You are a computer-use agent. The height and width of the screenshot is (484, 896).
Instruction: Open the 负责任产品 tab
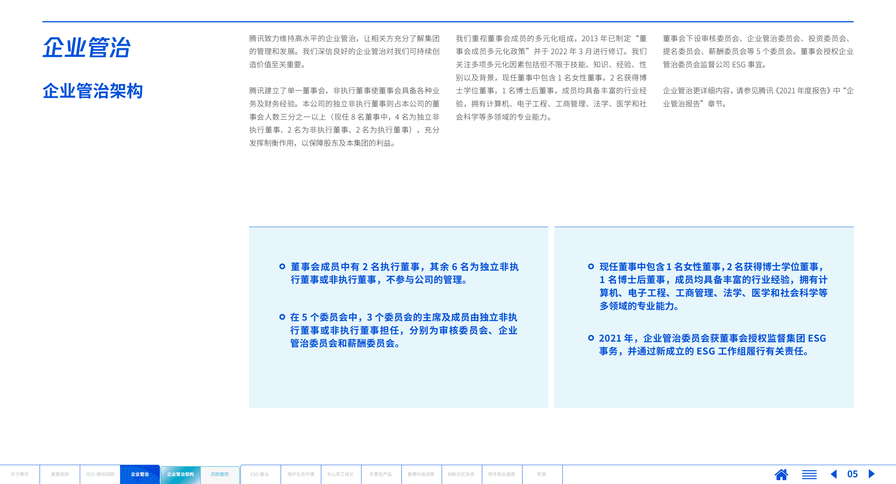coord(381,474)
